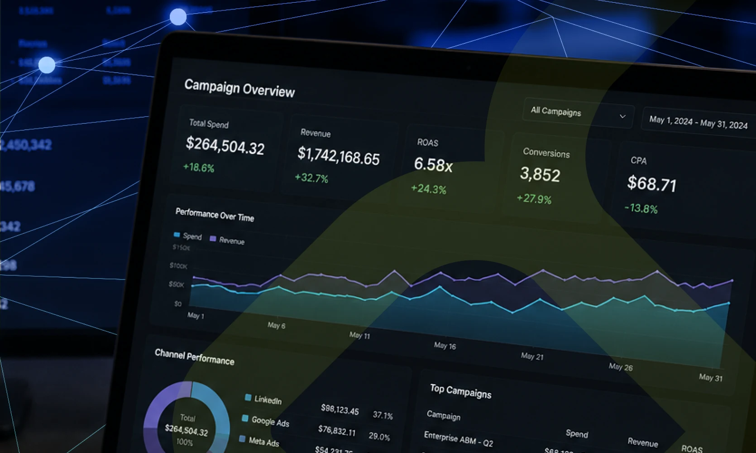Screen dimensions: 756x453
Task: Toggle the Spend legend swatch
Action: tap(177, 235)
